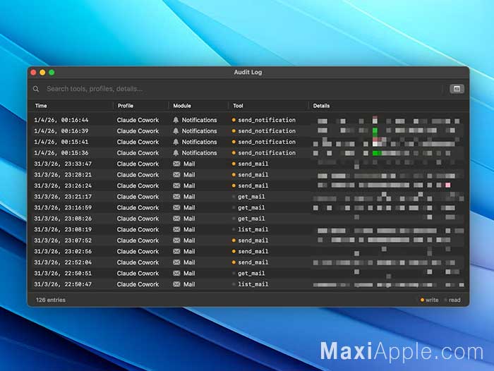Click get_mail in the 23:16:59 row
The width and height of the screenshot is (494, 371).
(x=251, y=207)
